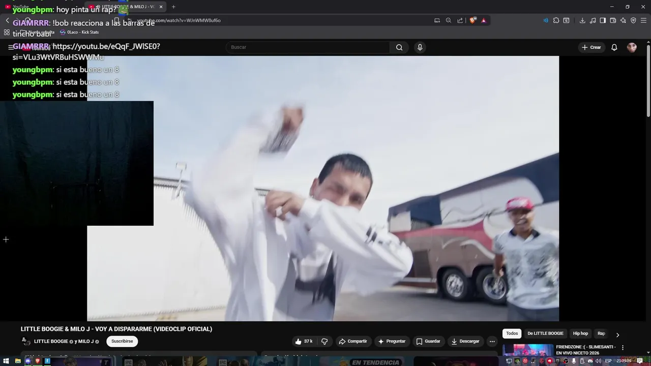
Task: Click the zoom magnifier in address bar
Action: [449, 20]
